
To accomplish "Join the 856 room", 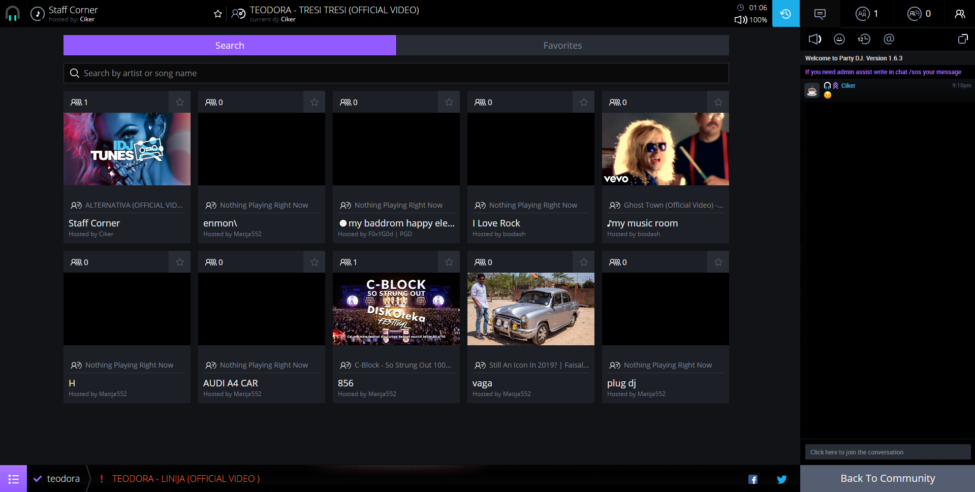I will pyautogui.click(x=345, y=383).
